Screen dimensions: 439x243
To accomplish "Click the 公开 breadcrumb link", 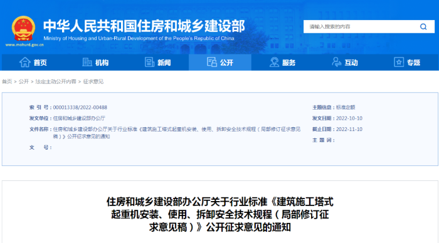I will tap(24, 81).
